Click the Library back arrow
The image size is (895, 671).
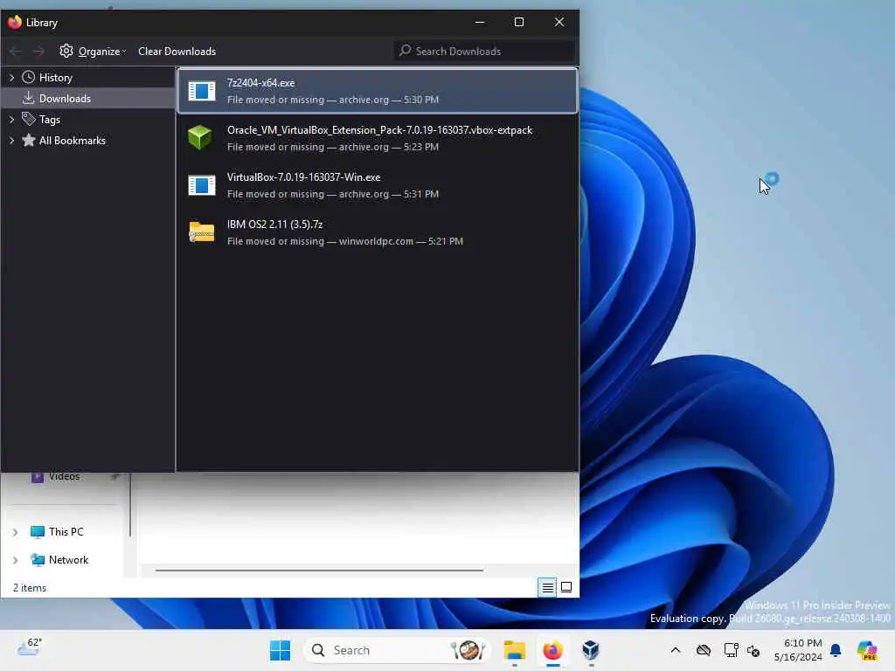pyautogui.click(x=16, y=52)
